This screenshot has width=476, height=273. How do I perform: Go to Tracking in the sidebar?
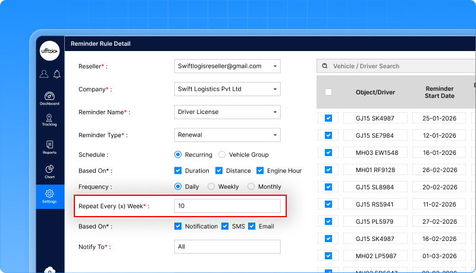[x=49, y=119]
